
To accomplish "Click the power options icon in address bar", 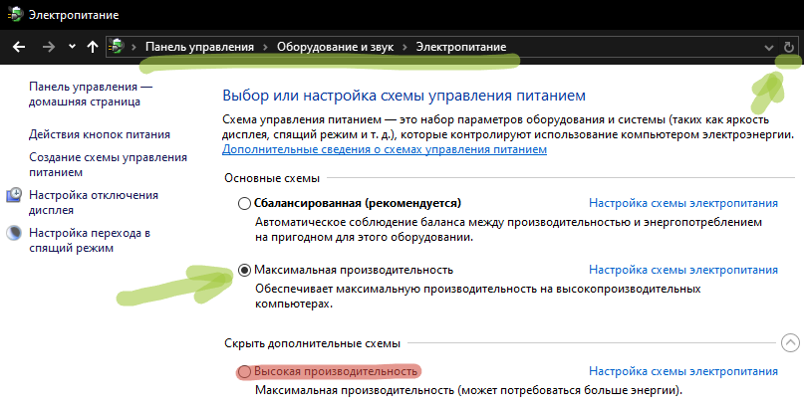I will pos(117,47).
